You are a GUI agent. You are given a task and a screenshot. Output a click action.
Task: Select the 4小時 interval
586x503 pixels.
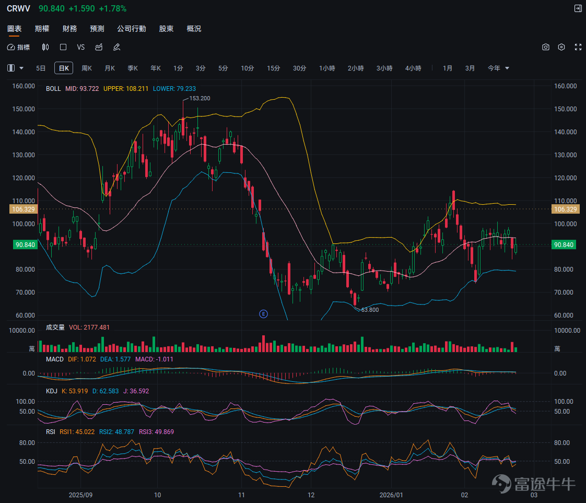[413, 68]
